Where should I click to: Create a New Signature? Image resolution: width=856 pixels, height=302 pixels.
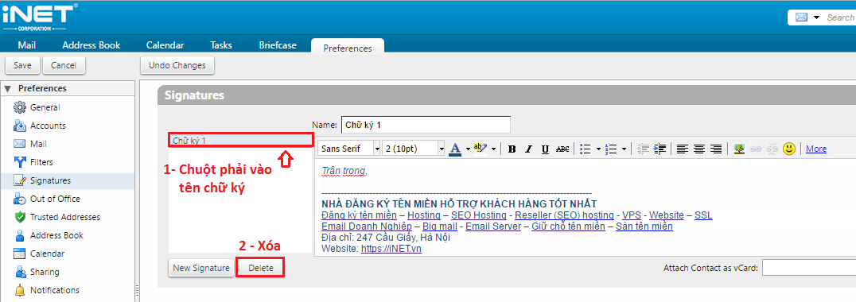(201, 268)
